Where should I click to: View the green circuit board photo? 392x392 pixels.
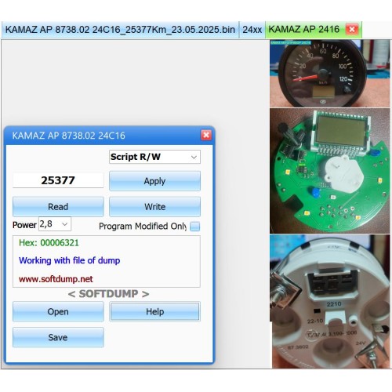pos(330,171)
